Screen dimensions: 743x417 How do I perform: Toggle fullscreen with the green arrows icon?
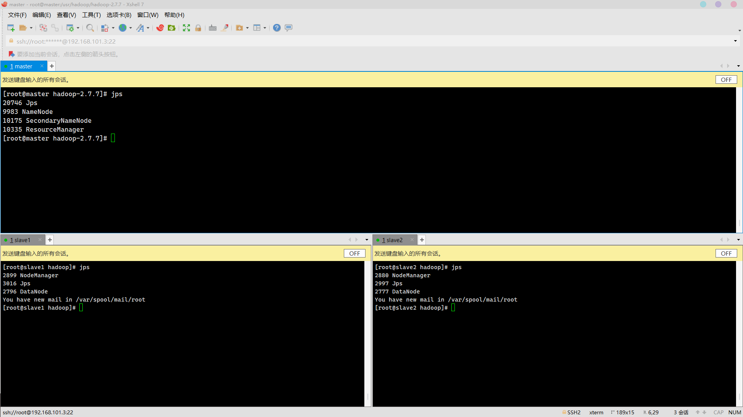coord(186,28)
